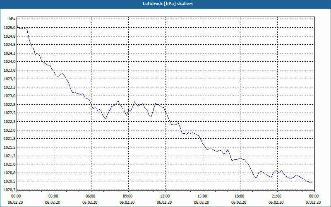Click the 1025,0 y-axis value
The height and width of the screenshot is (207, 331).
pos(10,27)
